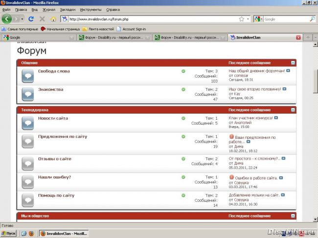Collapse the 'Мы и общество' category

293,216
